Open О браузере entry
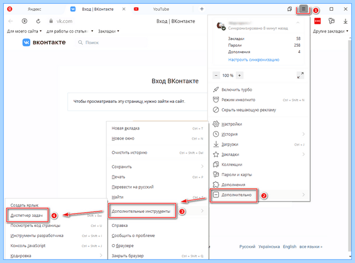This screenshot has height=263, width=355. click(x=157, y=246)
